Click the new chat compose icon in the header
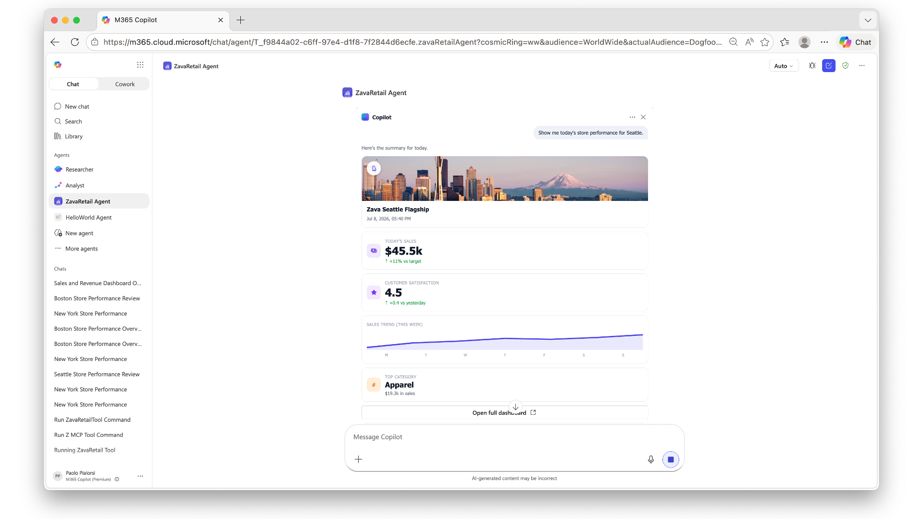The height and width of the screenshot is (519, 923). click(x=829, y=66)
